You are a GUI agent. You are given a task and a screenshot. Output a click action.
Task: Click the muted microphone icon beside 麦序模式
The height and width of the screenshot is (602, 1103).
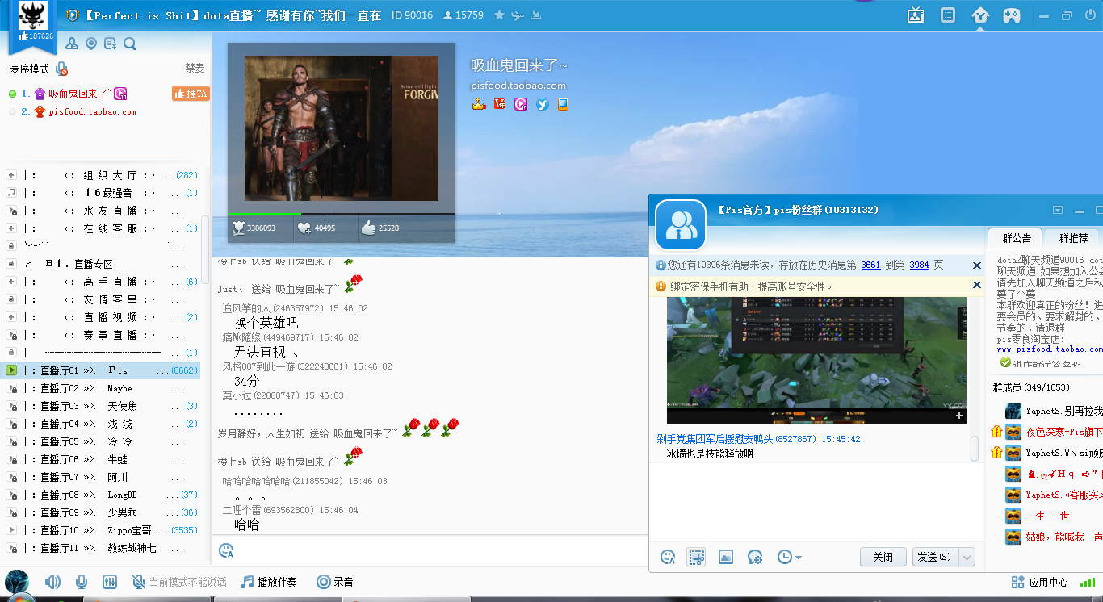(61, 69)
